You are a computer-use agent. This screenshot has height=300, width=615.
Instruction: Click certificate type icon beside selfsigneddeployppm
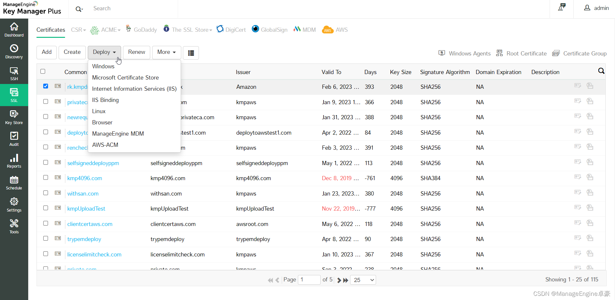[58, 162]
